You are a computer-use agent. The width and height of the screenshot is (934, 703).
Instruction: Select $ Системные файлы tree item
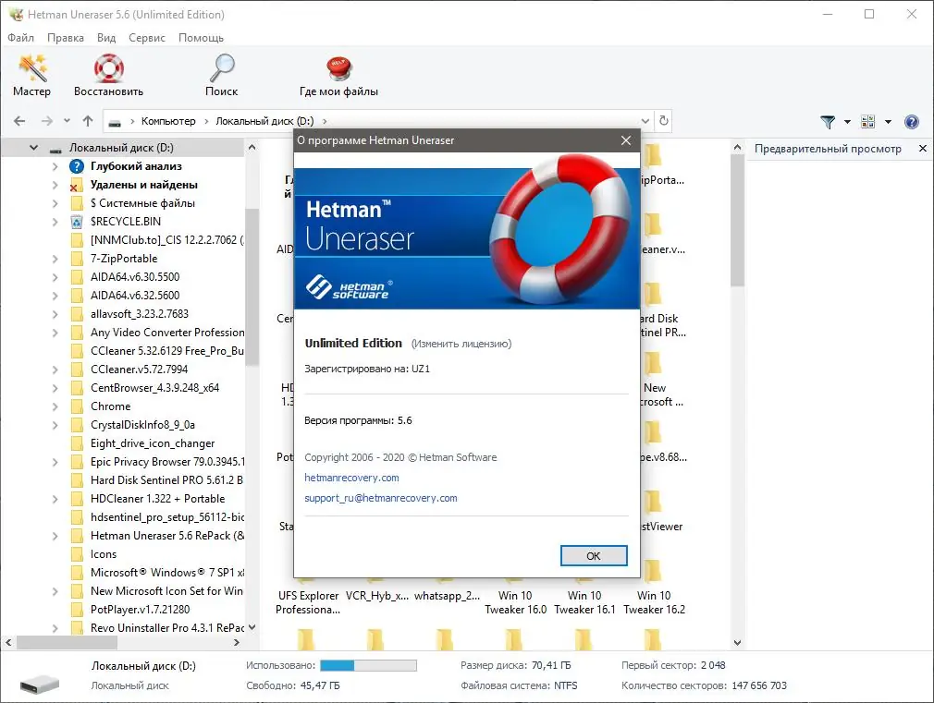[142, 203]
